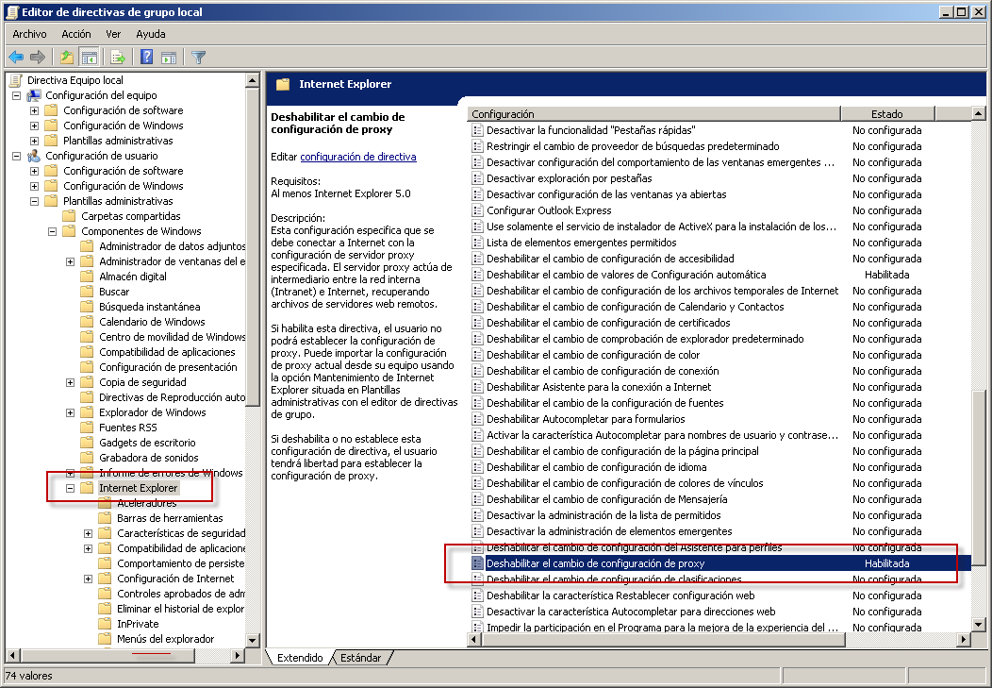992x688 pixels.
Task: Click the Back arrow toolbar icon
Action: (x=16, y=58)
